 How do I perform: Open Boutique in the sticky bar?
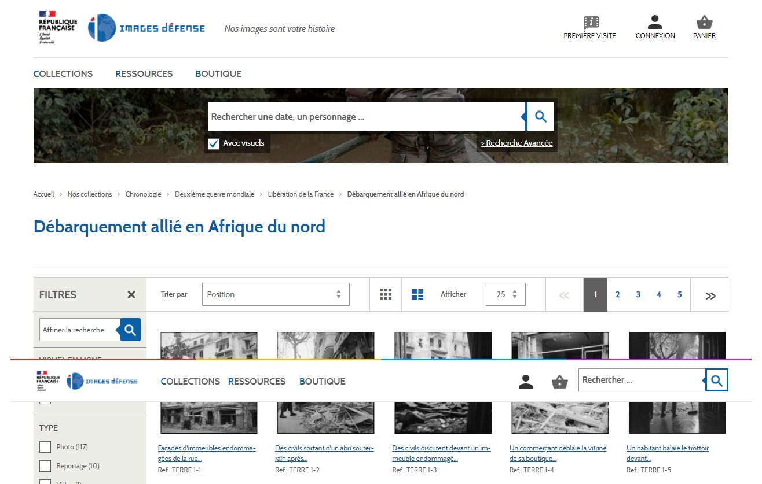point(323,381)
